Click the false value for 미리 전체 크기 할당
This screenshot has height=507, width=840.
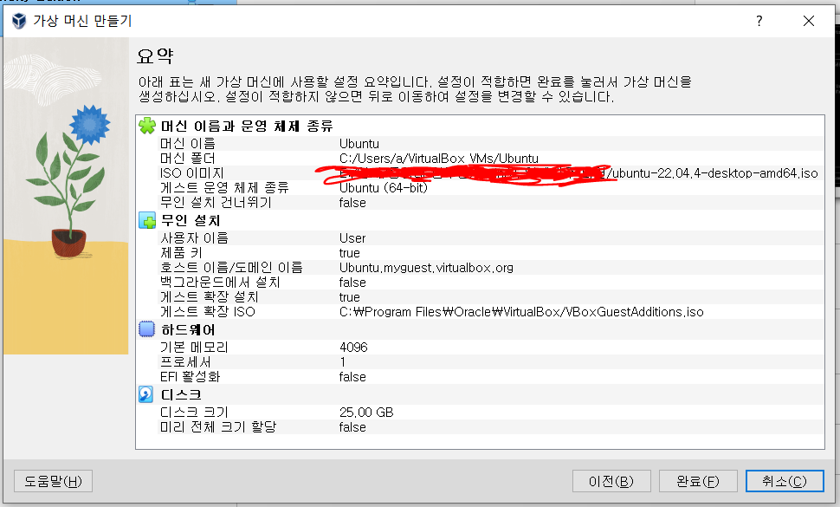(352, 427)
